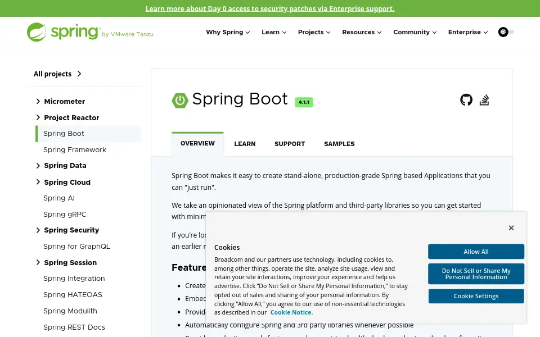Click the Spring Boot power logo icon
This screenshot has width=540, height=337.
(x=180, y=101)
